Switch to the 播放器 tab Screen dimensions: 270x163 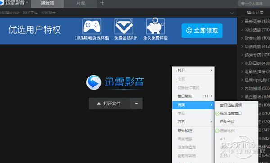[47, 3]
